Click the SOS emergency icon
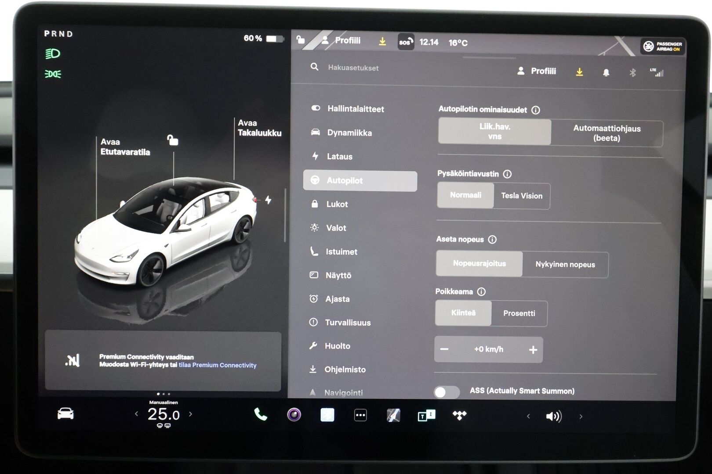This screenshot has height=474, width=712. click(x=406, y=42)
